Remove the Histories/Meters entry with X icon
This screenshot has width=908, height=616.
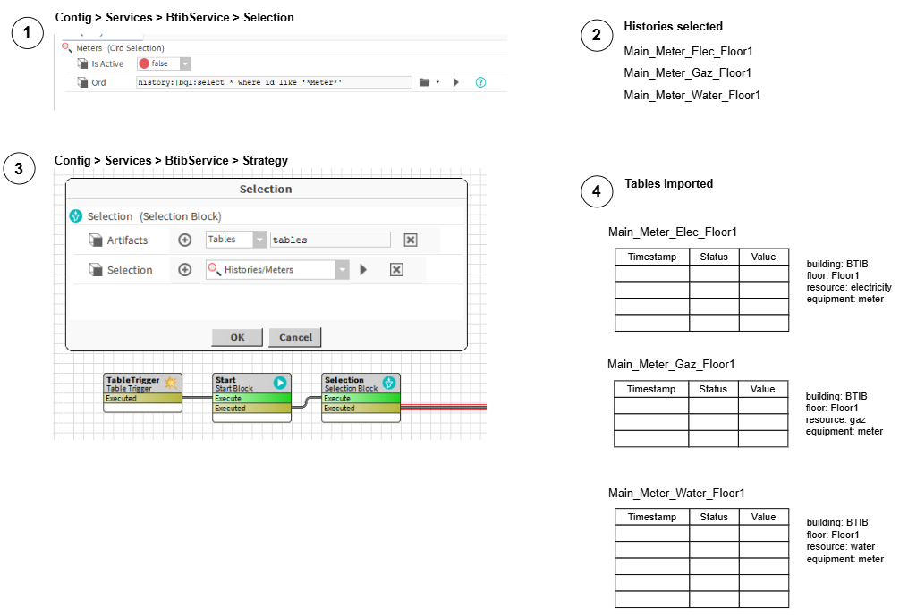396,270
